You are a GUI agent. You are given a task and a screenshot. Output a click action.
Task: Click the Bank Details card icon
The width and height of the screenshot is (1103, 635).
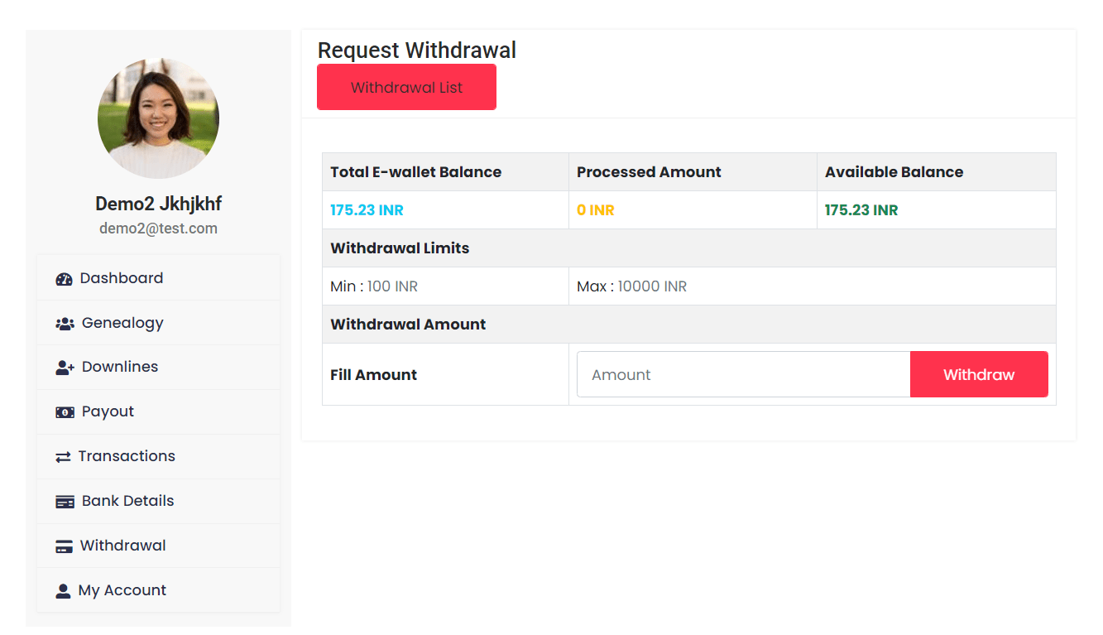[65, 502]
